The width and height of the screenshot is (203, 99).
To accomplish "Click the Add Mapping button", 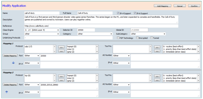I will tap(163, 6).
